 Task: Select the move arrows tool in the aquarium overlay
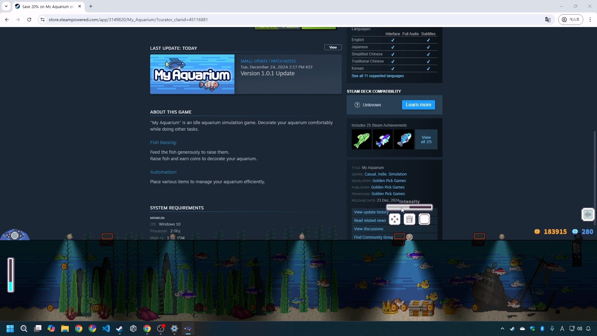395,219
